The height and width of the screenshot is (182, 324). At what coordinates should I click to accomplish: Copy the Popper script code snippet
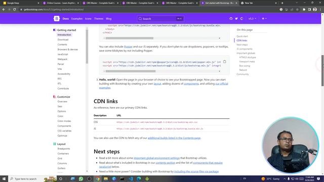coord(224,62)
